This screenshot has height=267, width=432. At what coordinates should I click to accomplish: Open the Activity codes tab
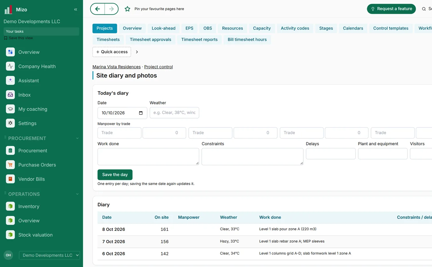(295, 28)
